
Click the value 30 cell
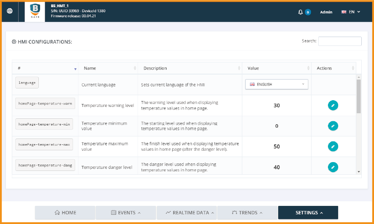[x=276, y=106]
